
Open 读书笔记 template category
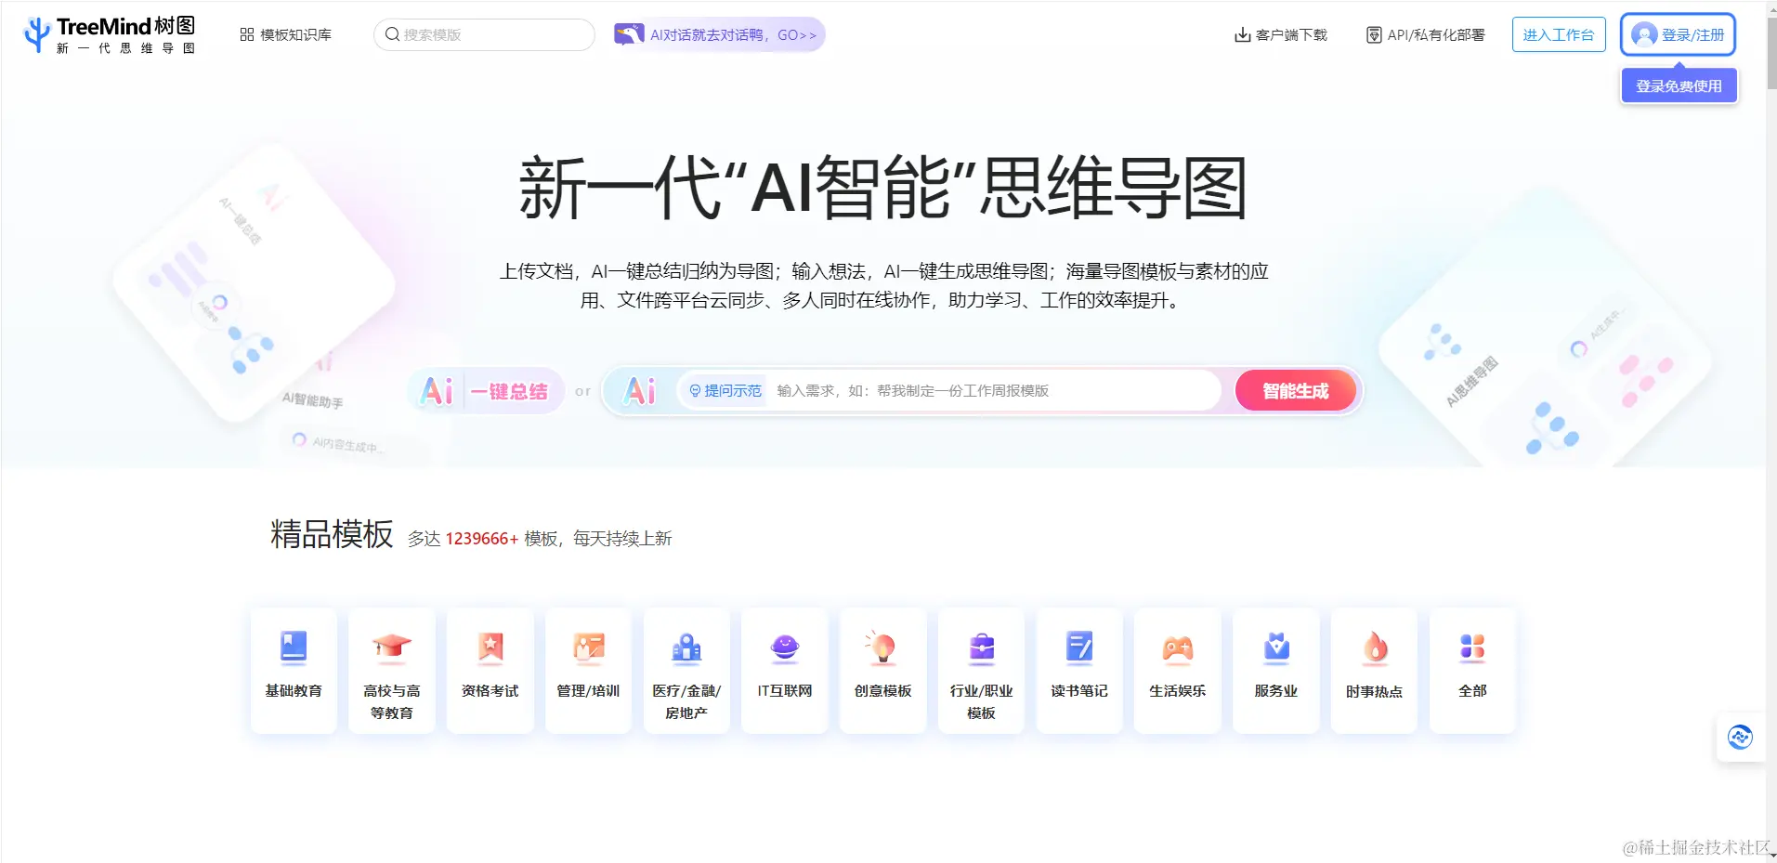point(1079,670)
